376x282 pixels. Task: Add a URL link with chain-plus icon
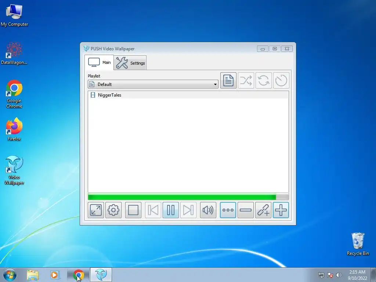point(263,210)
